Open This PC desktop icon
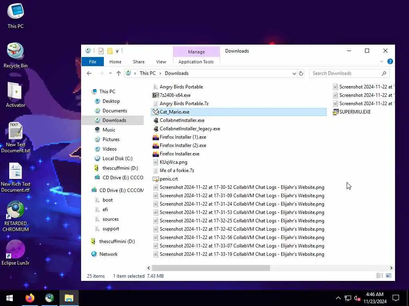This screenshot has width=409, height=306. click(x=16, y=16)
